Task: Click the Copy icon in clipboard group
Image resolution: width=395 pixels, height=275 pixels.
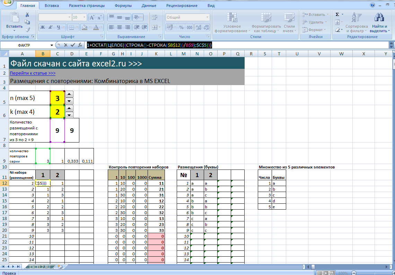Action: pos(27,22)
